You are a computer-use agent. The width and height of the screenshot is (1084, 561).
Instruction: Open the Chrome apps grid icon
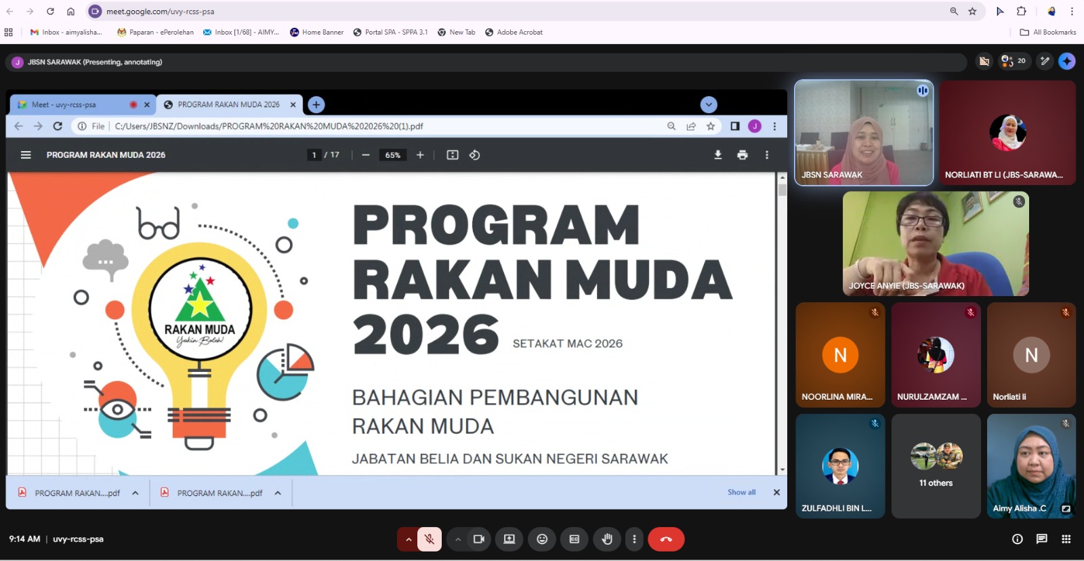pyautogui.click(x=9, y=32)
